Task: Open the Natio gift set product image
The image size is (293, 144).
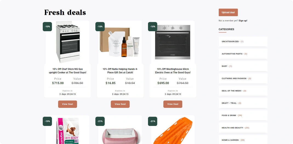Action: [x=120, y=42]
